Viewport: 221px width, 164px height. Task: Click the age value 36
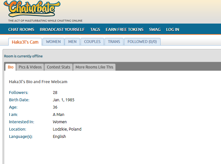55,107
